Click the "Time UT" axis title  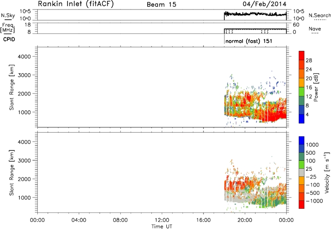162,227
